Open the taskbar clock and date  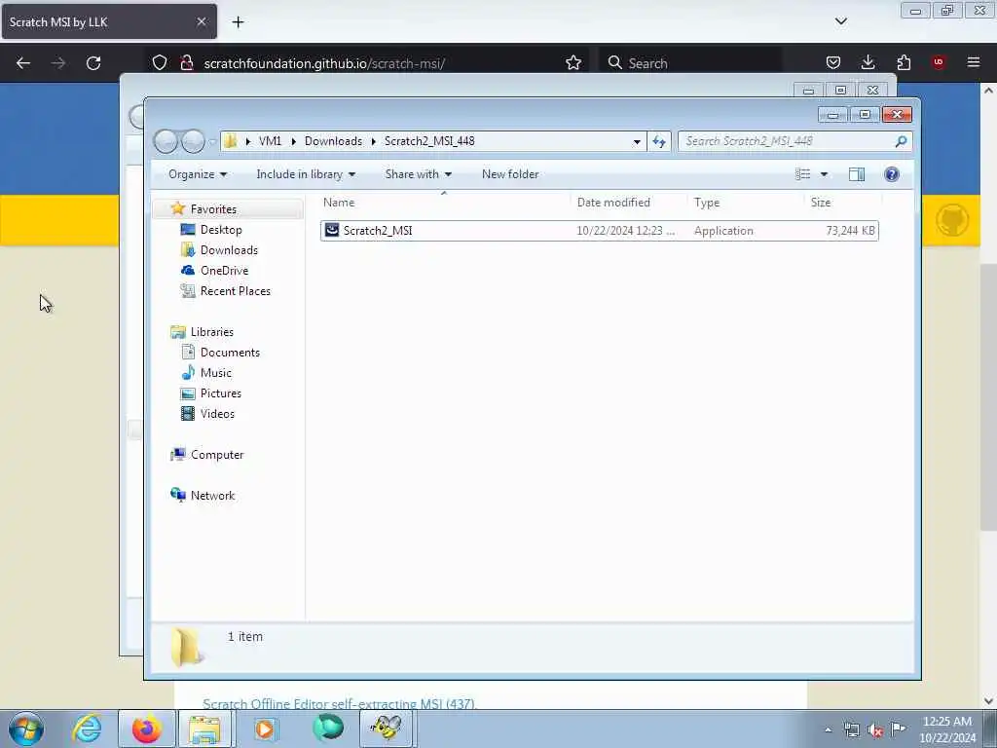947,729
